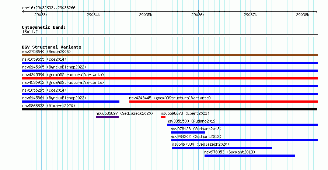Select nsv5868673 (Almarri2020) label
Screen dimensions: 328x170
49,106
